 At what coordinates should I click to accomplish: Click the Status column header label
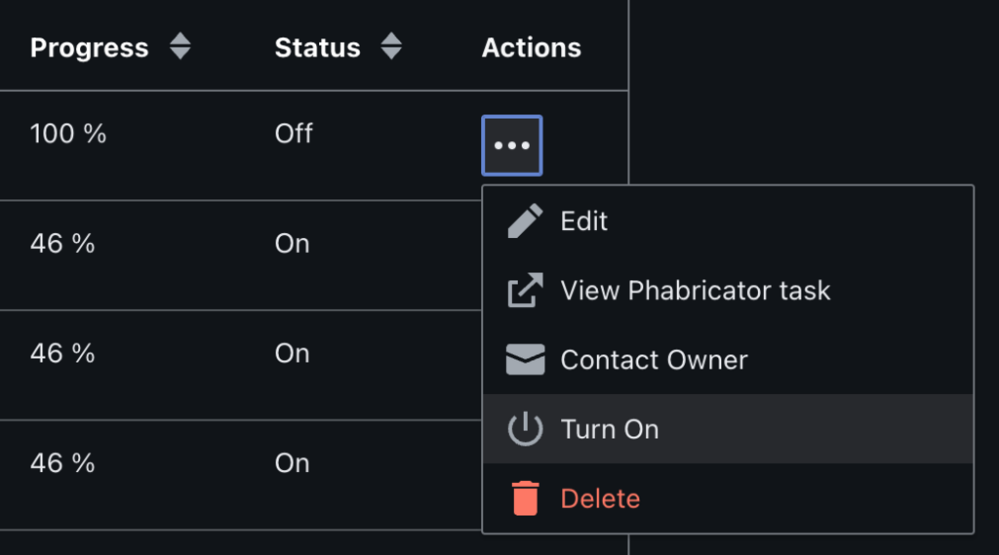(x=317, y=48)
